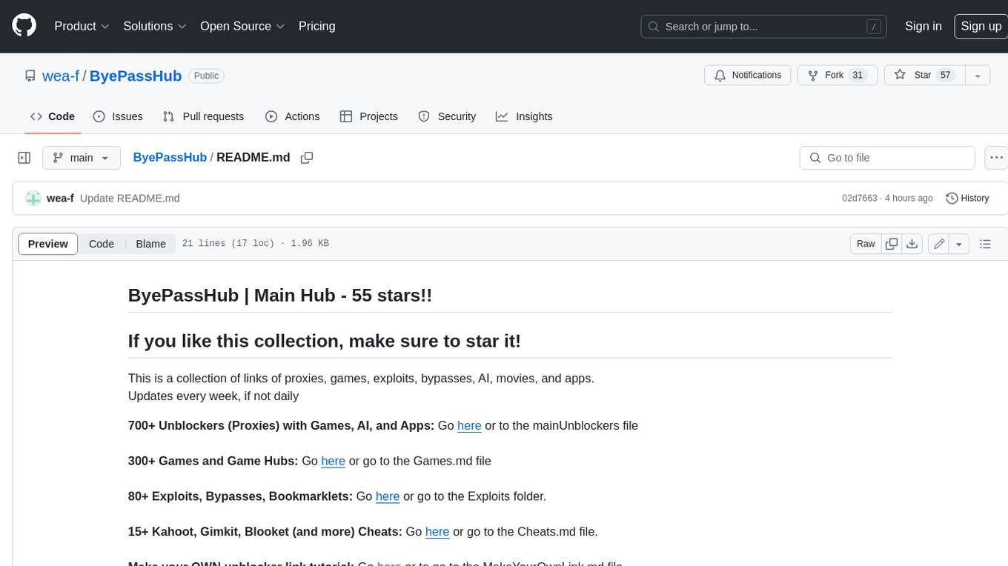Open the star lists dropdown arrow
Viewport: 1008px width, 566px height.
click(x=978, y=76)
